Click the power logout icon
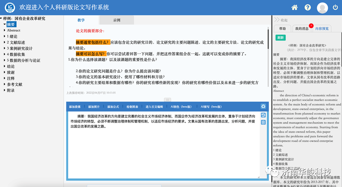This screenshot has height=187, width=342. (334, 8)
